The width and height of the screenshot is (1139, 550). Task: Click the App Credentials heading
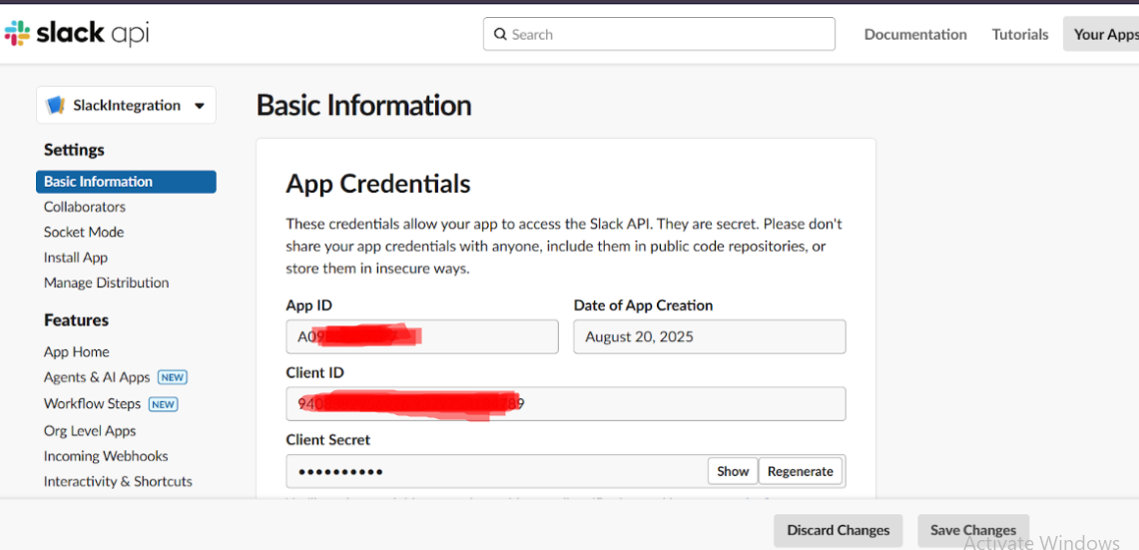pos(377,184)
